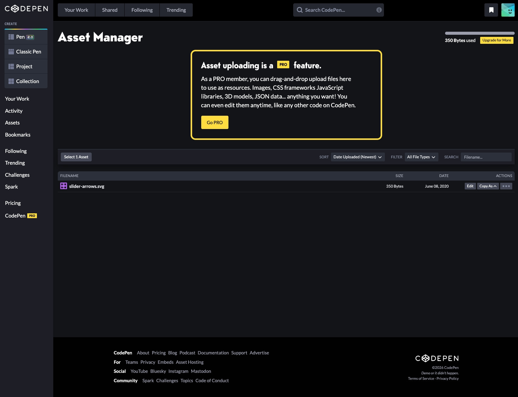Open sidebar Following link

tap(16, 151)
